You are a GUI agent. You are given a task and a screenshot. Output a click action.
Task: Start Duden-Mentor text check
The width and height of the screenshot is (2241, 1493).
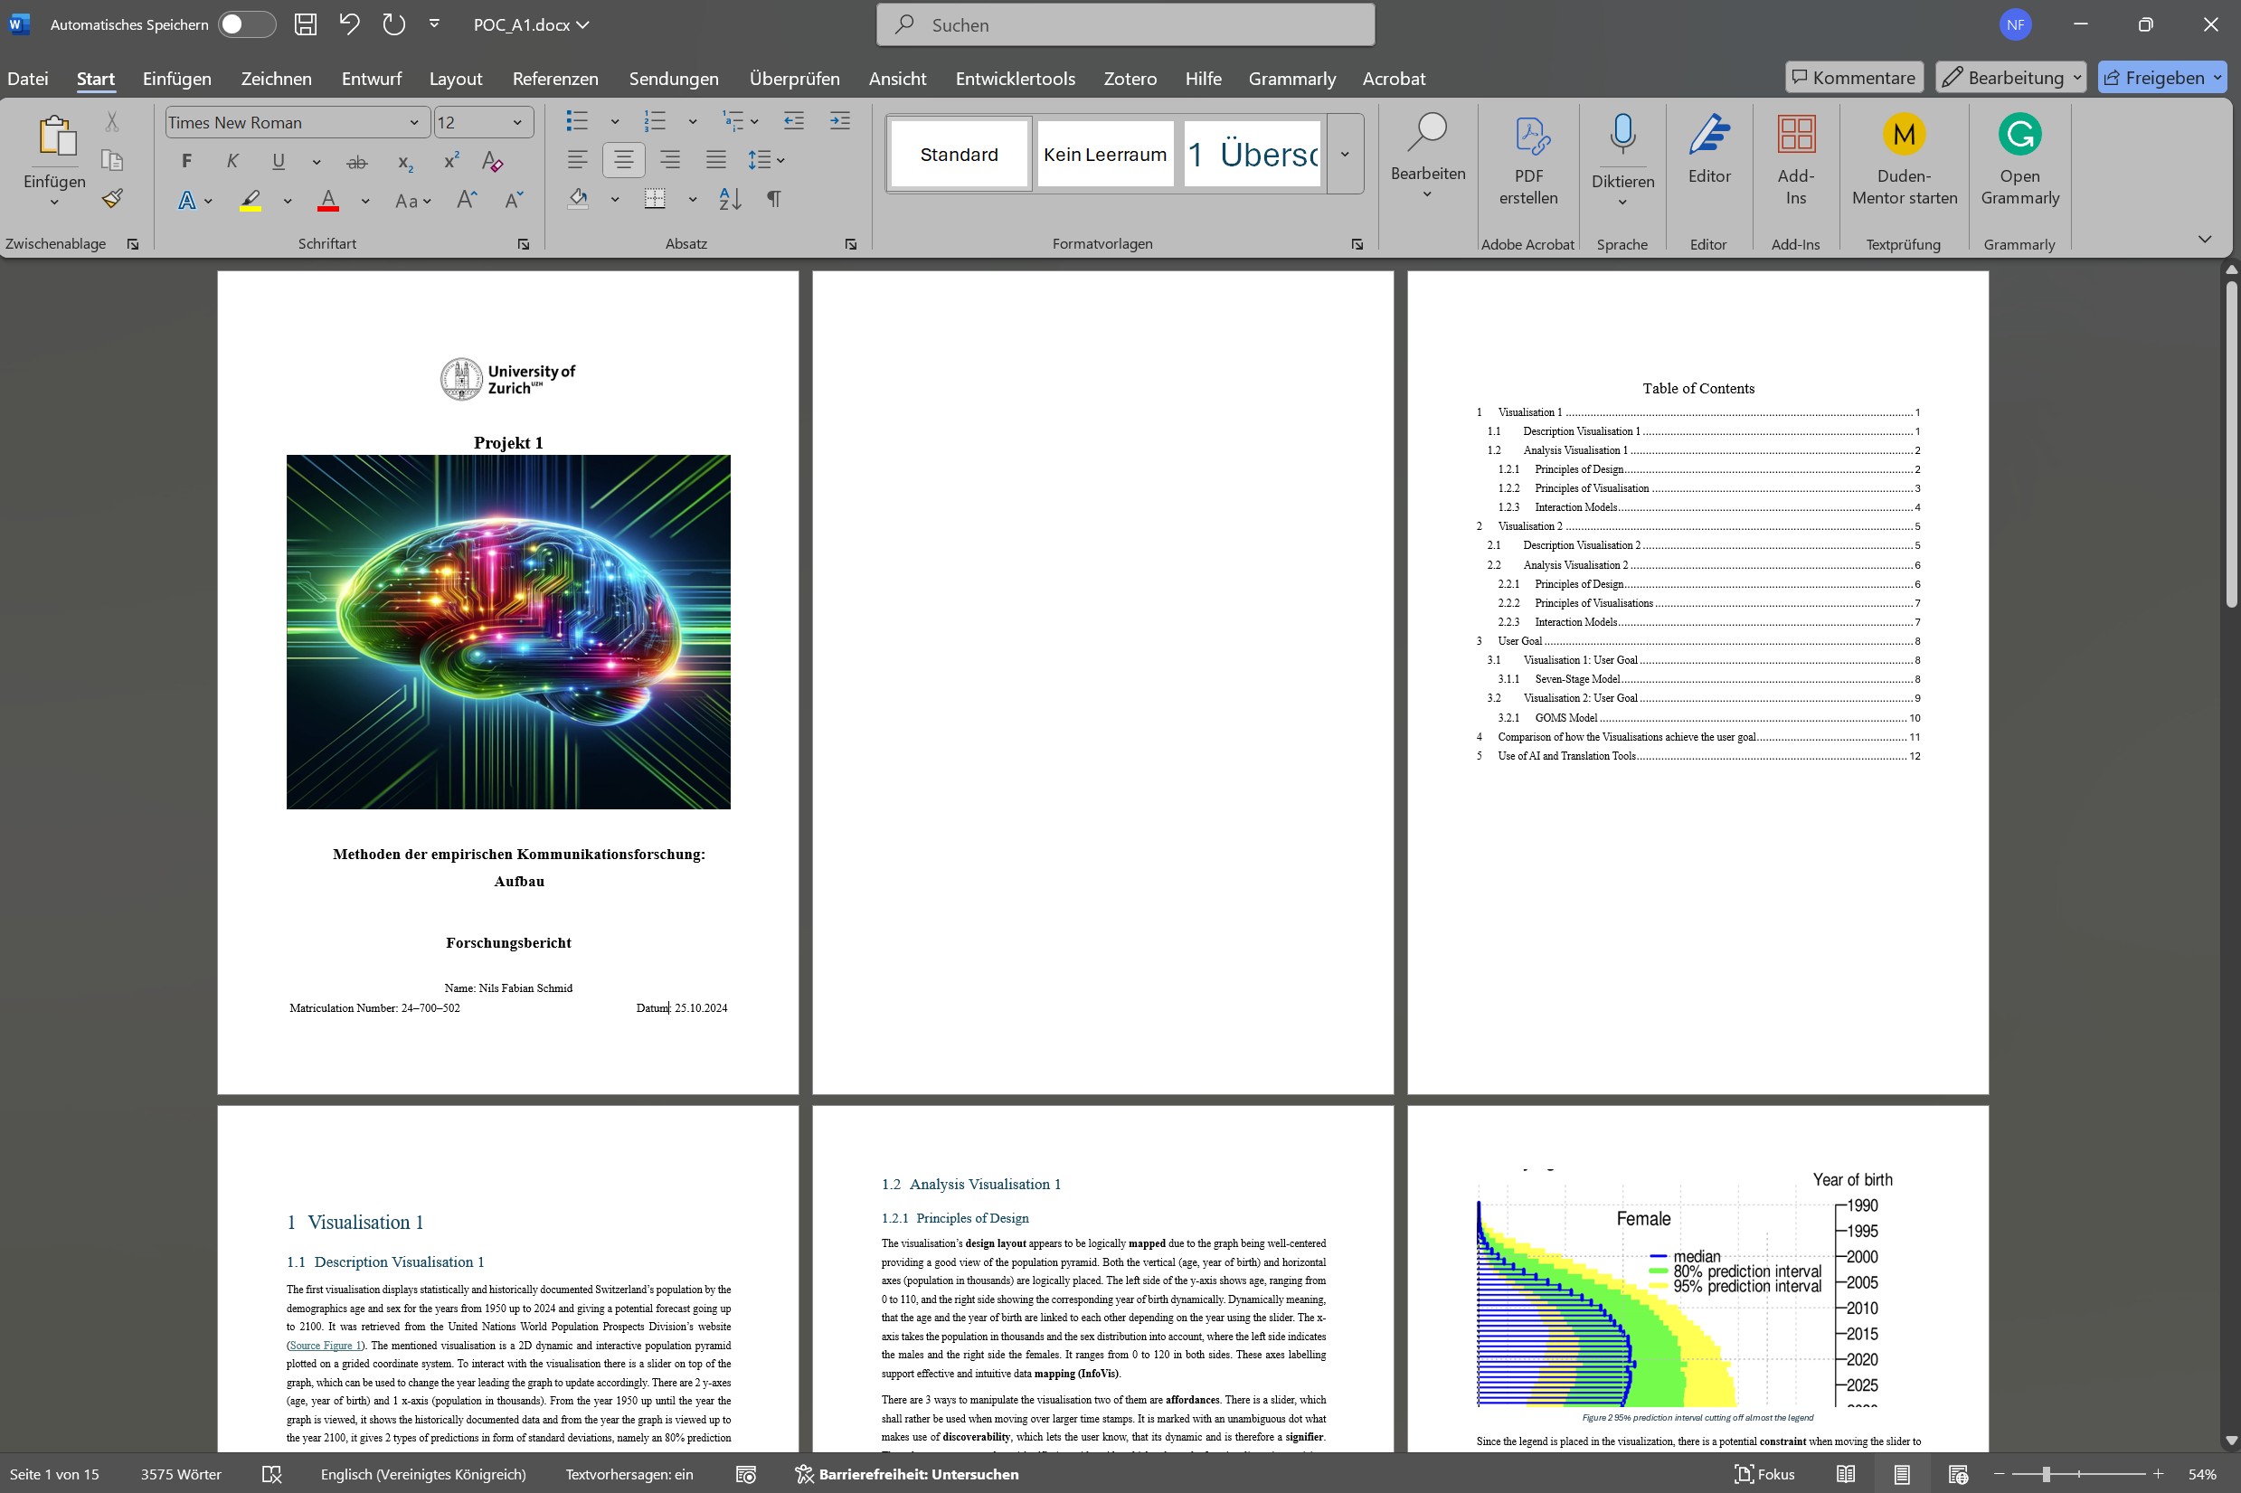coord(1904,157)
